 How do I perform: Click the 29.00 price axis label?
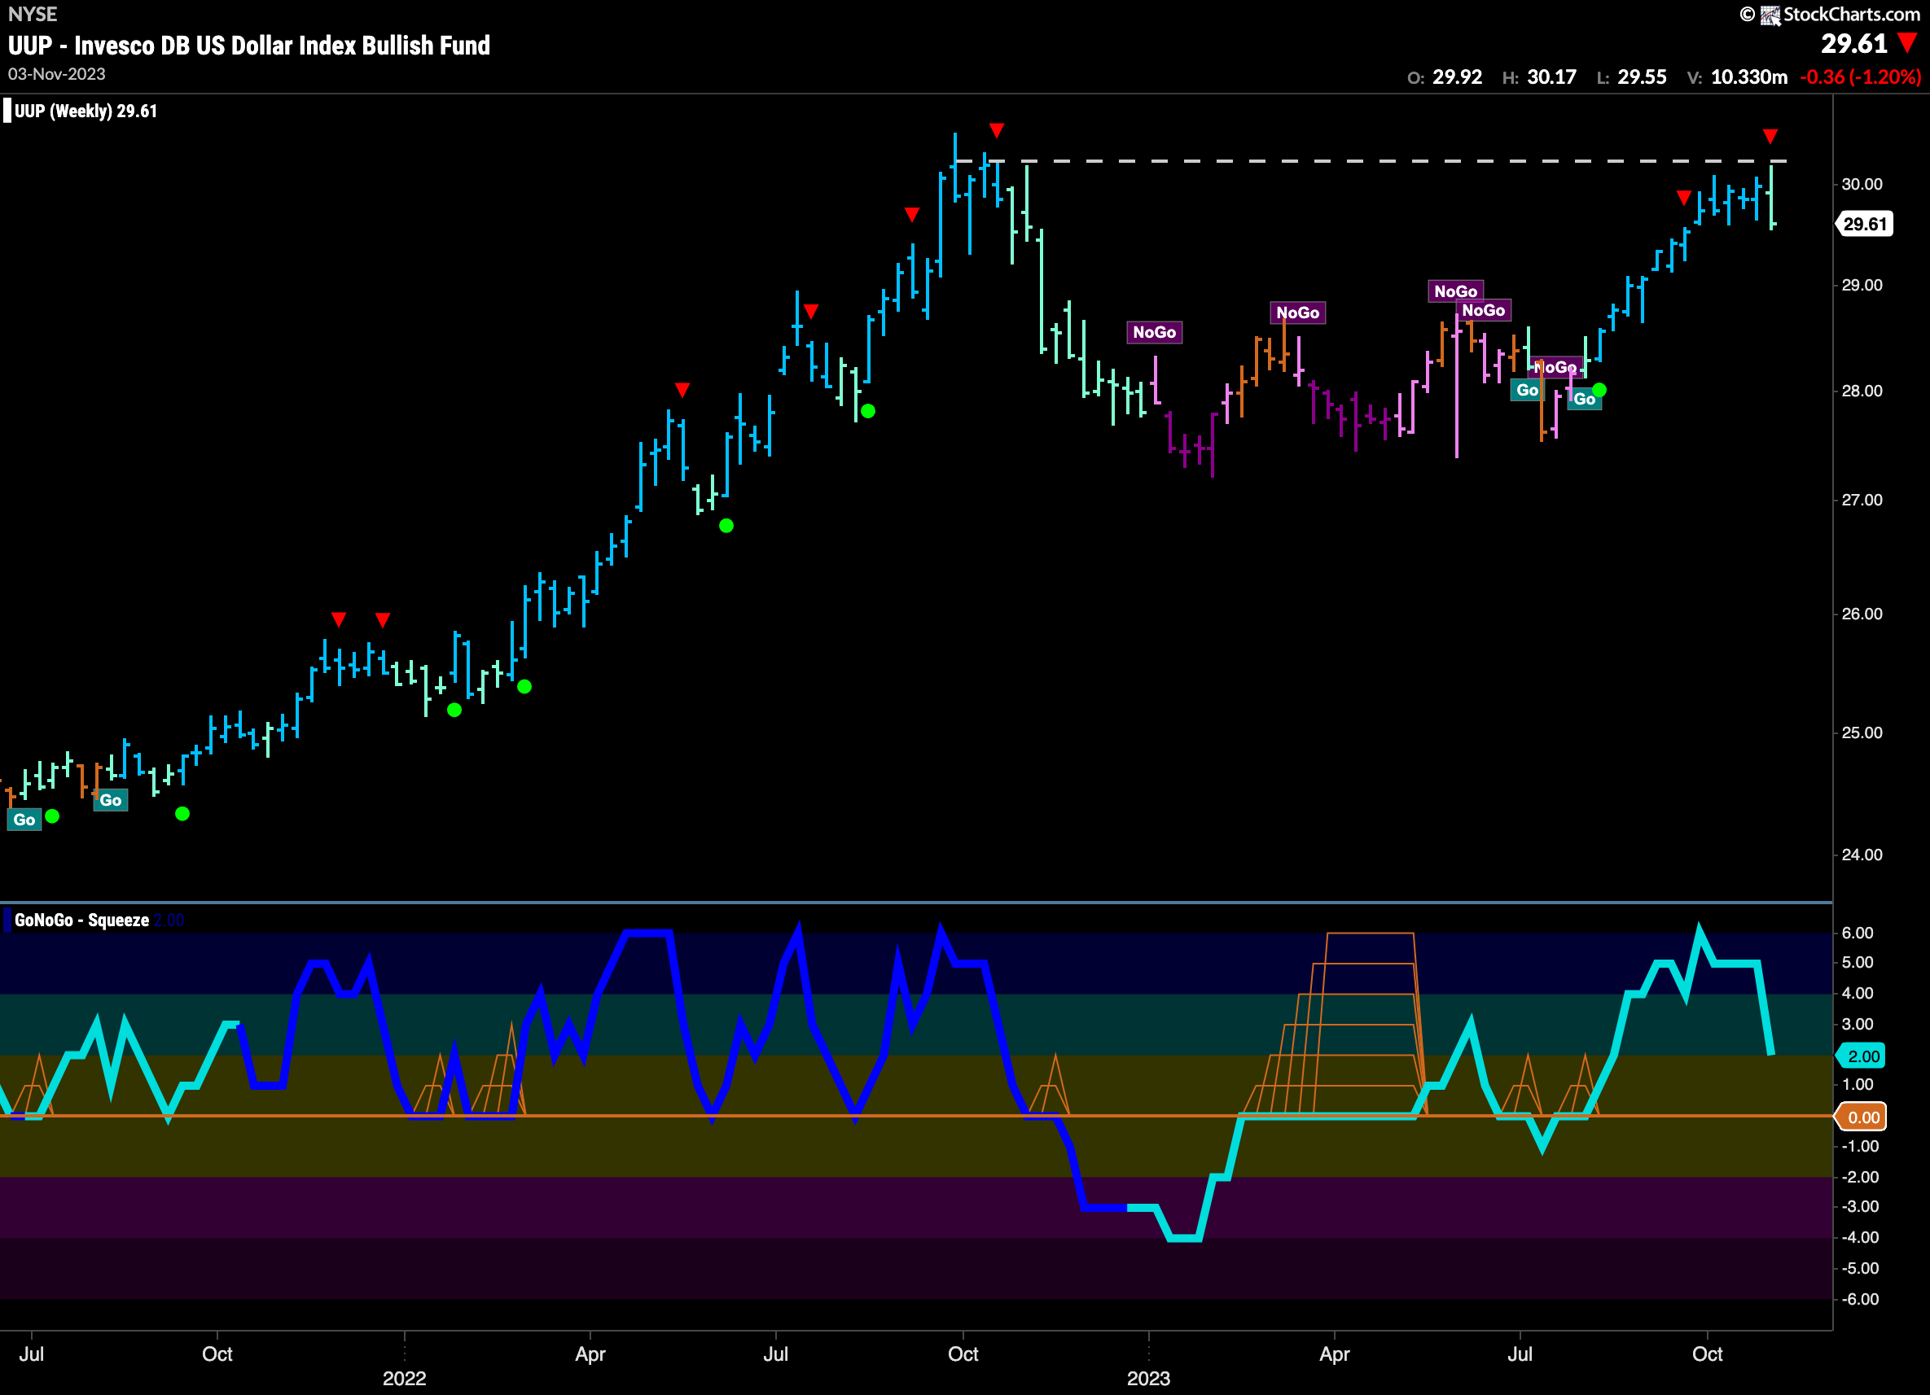[1862, 286]
